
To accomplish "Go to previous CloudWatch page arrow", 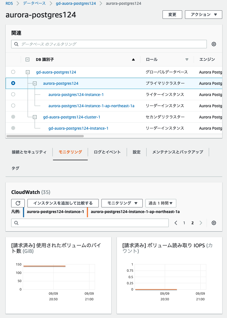I will coord(176,223).
